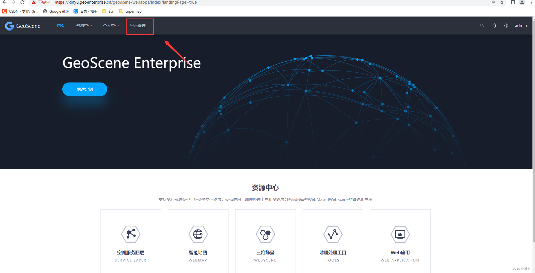Click the WEBSCENE subtitle text
This screenshot has width=535, height=273.
[x=266, y=260]
